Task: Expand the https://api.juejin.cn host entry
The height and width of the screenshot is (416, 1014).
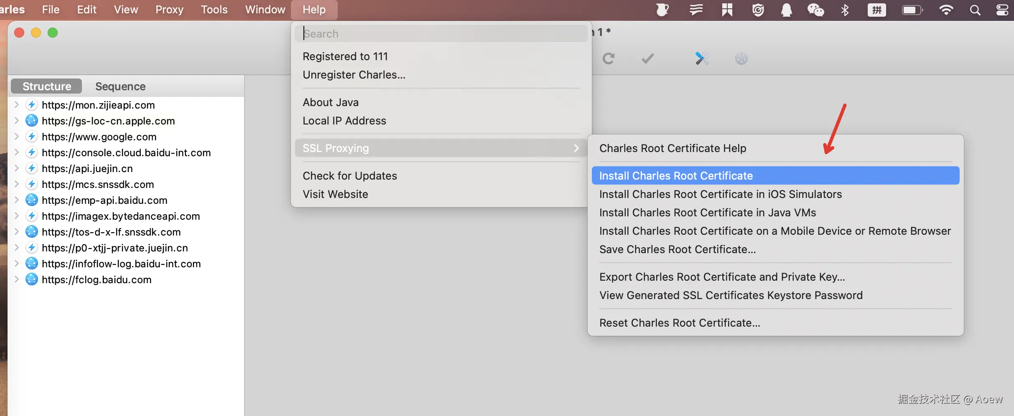Action: click(17, 168)
